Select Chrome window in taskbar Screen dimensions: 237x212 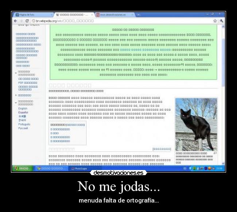51,169
